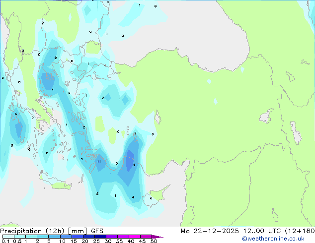Pick the legend swatch between 2 and 5

(x=43, y=237)
